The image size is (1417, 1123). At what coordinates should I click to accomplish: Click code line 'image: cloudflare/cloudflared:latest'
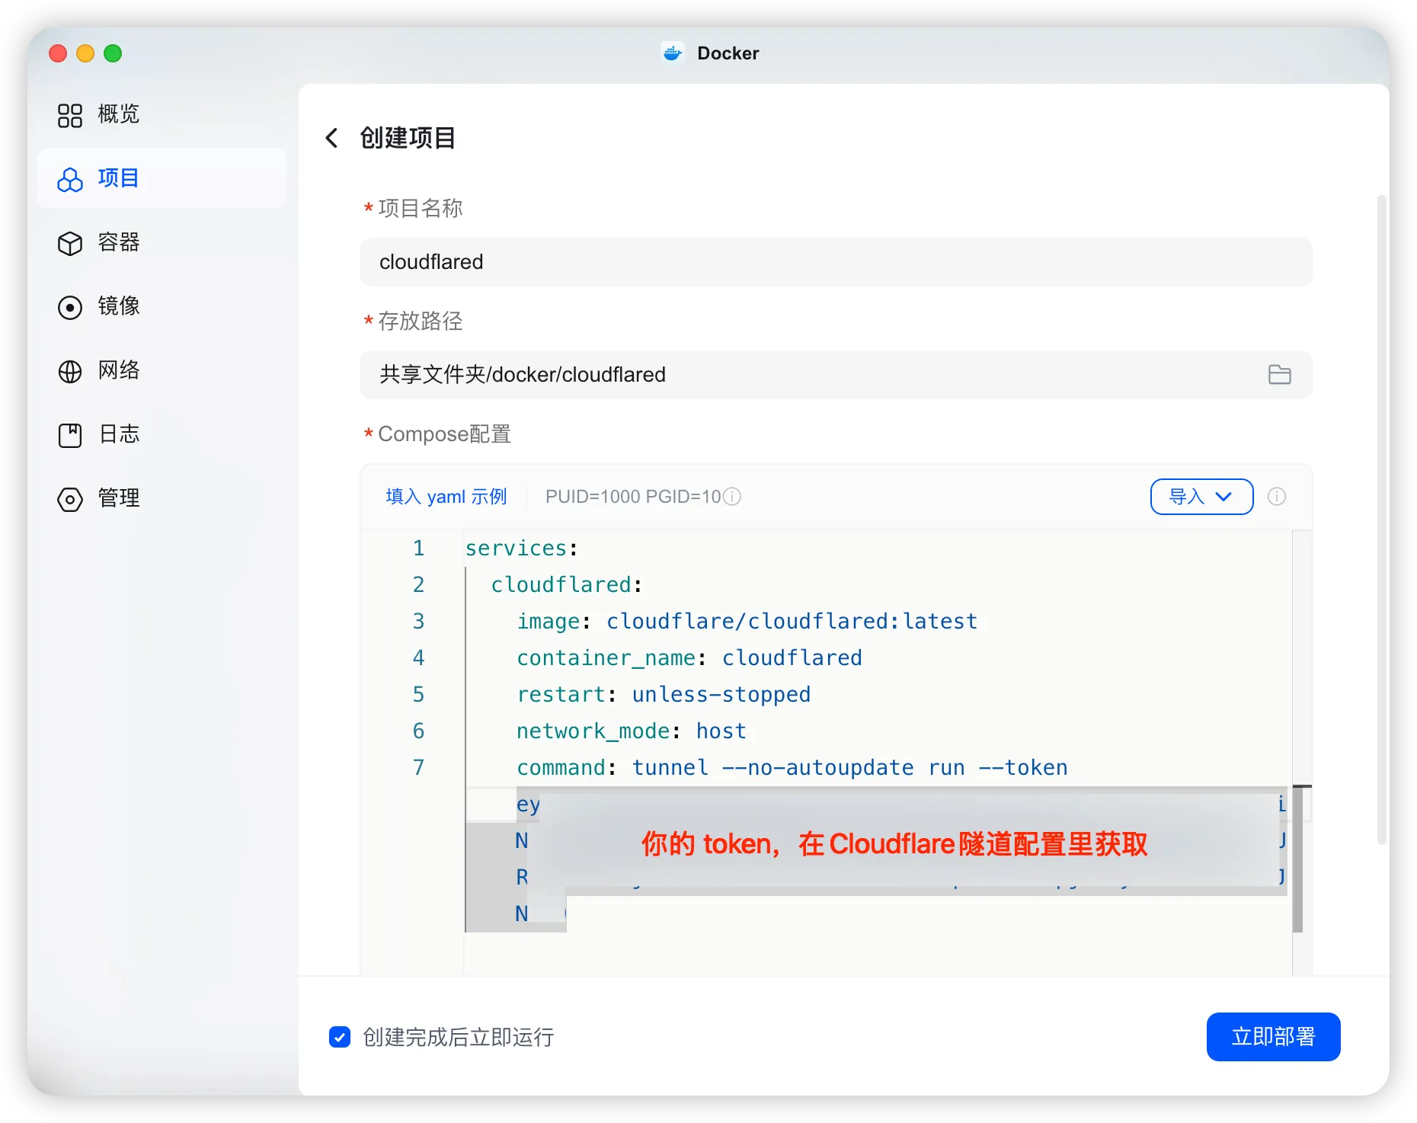pos(747,622)
